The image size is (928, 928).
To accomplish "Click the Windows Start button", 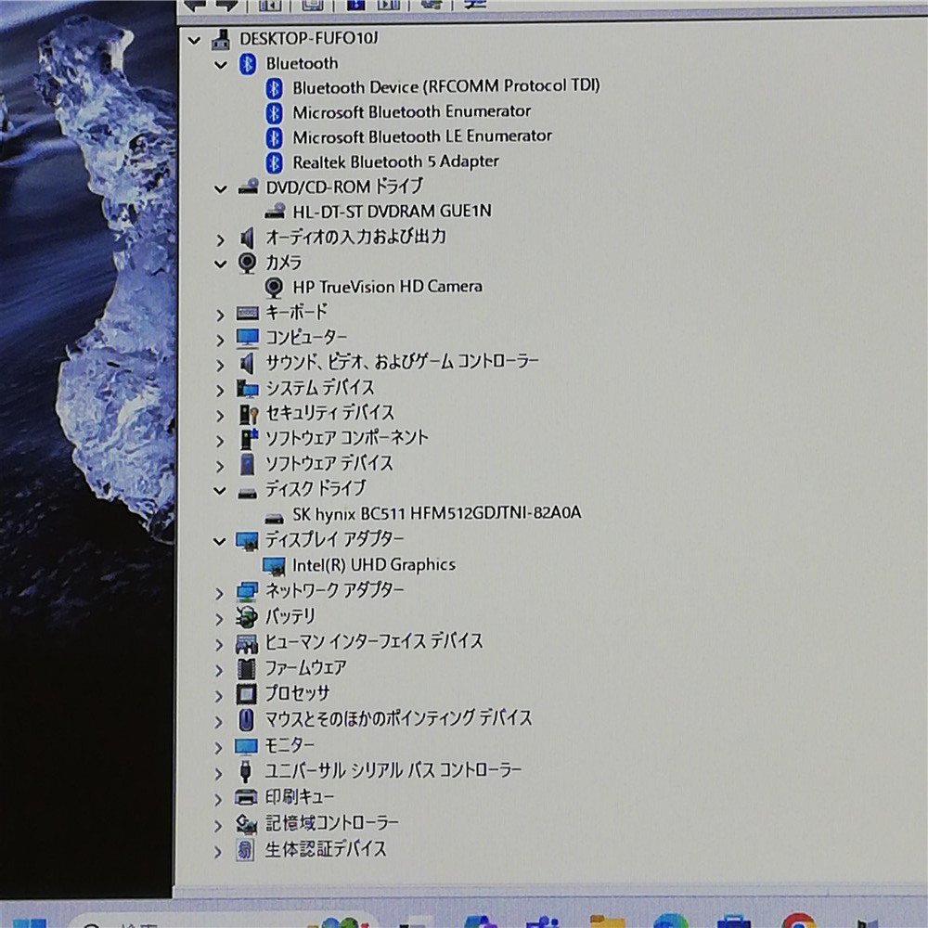I will (28, 923).
